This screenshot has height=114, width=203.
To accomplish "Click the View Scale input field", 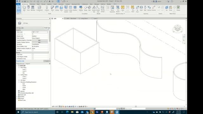I will point(40,32).
